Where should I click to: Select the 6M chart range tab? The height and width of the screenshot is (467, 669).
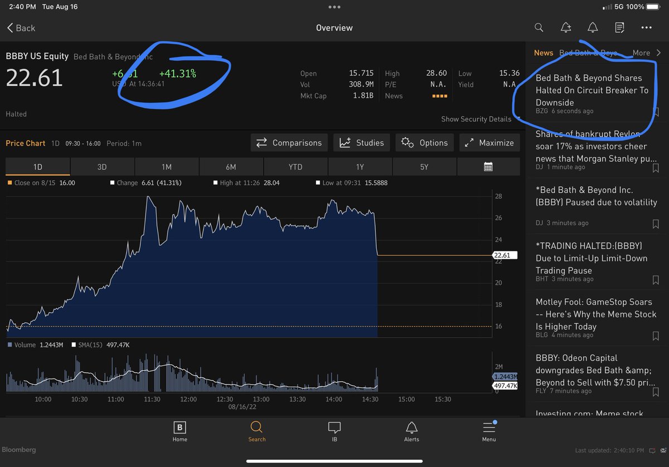(x=231, y=167)
